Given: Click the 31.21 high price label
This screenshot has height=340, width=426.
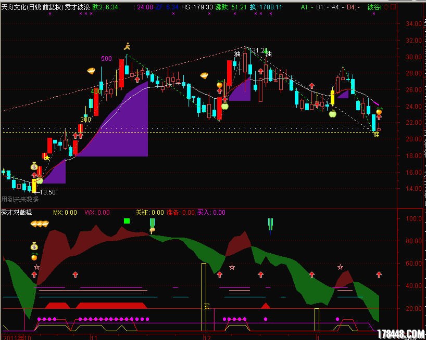Looking at the screenshot, I should tap(259, 50).
